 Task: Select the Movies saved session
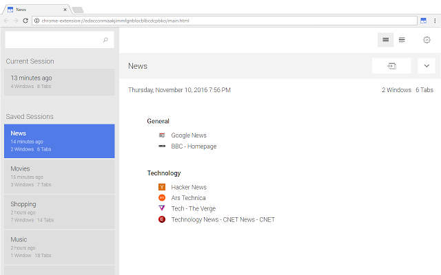pos(59,176)
